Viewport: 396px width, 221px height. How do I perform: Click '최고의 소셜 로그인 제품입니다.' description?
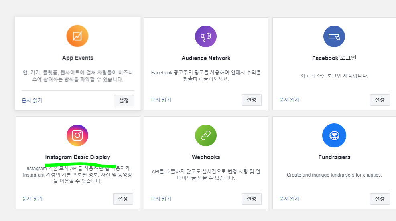(x=334, y=76)
